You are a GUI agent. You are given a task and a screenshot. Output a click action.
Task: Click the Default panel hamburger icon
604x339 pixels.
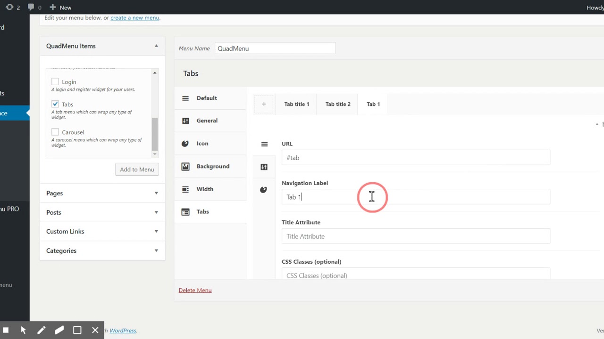(185, 98)
